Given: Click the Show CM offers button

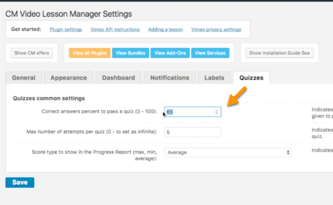Looking at the screenshot, I should (x=32, y=53).
